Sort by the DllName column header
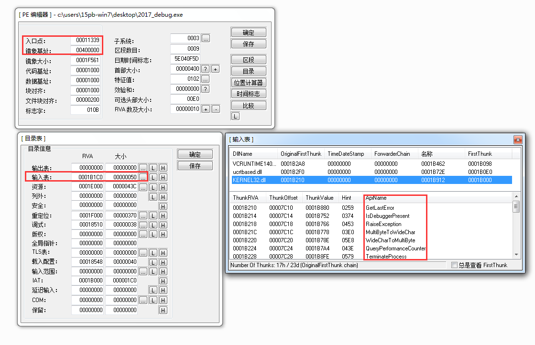Screen dimensions: 535x345 [x=254, y=154]
